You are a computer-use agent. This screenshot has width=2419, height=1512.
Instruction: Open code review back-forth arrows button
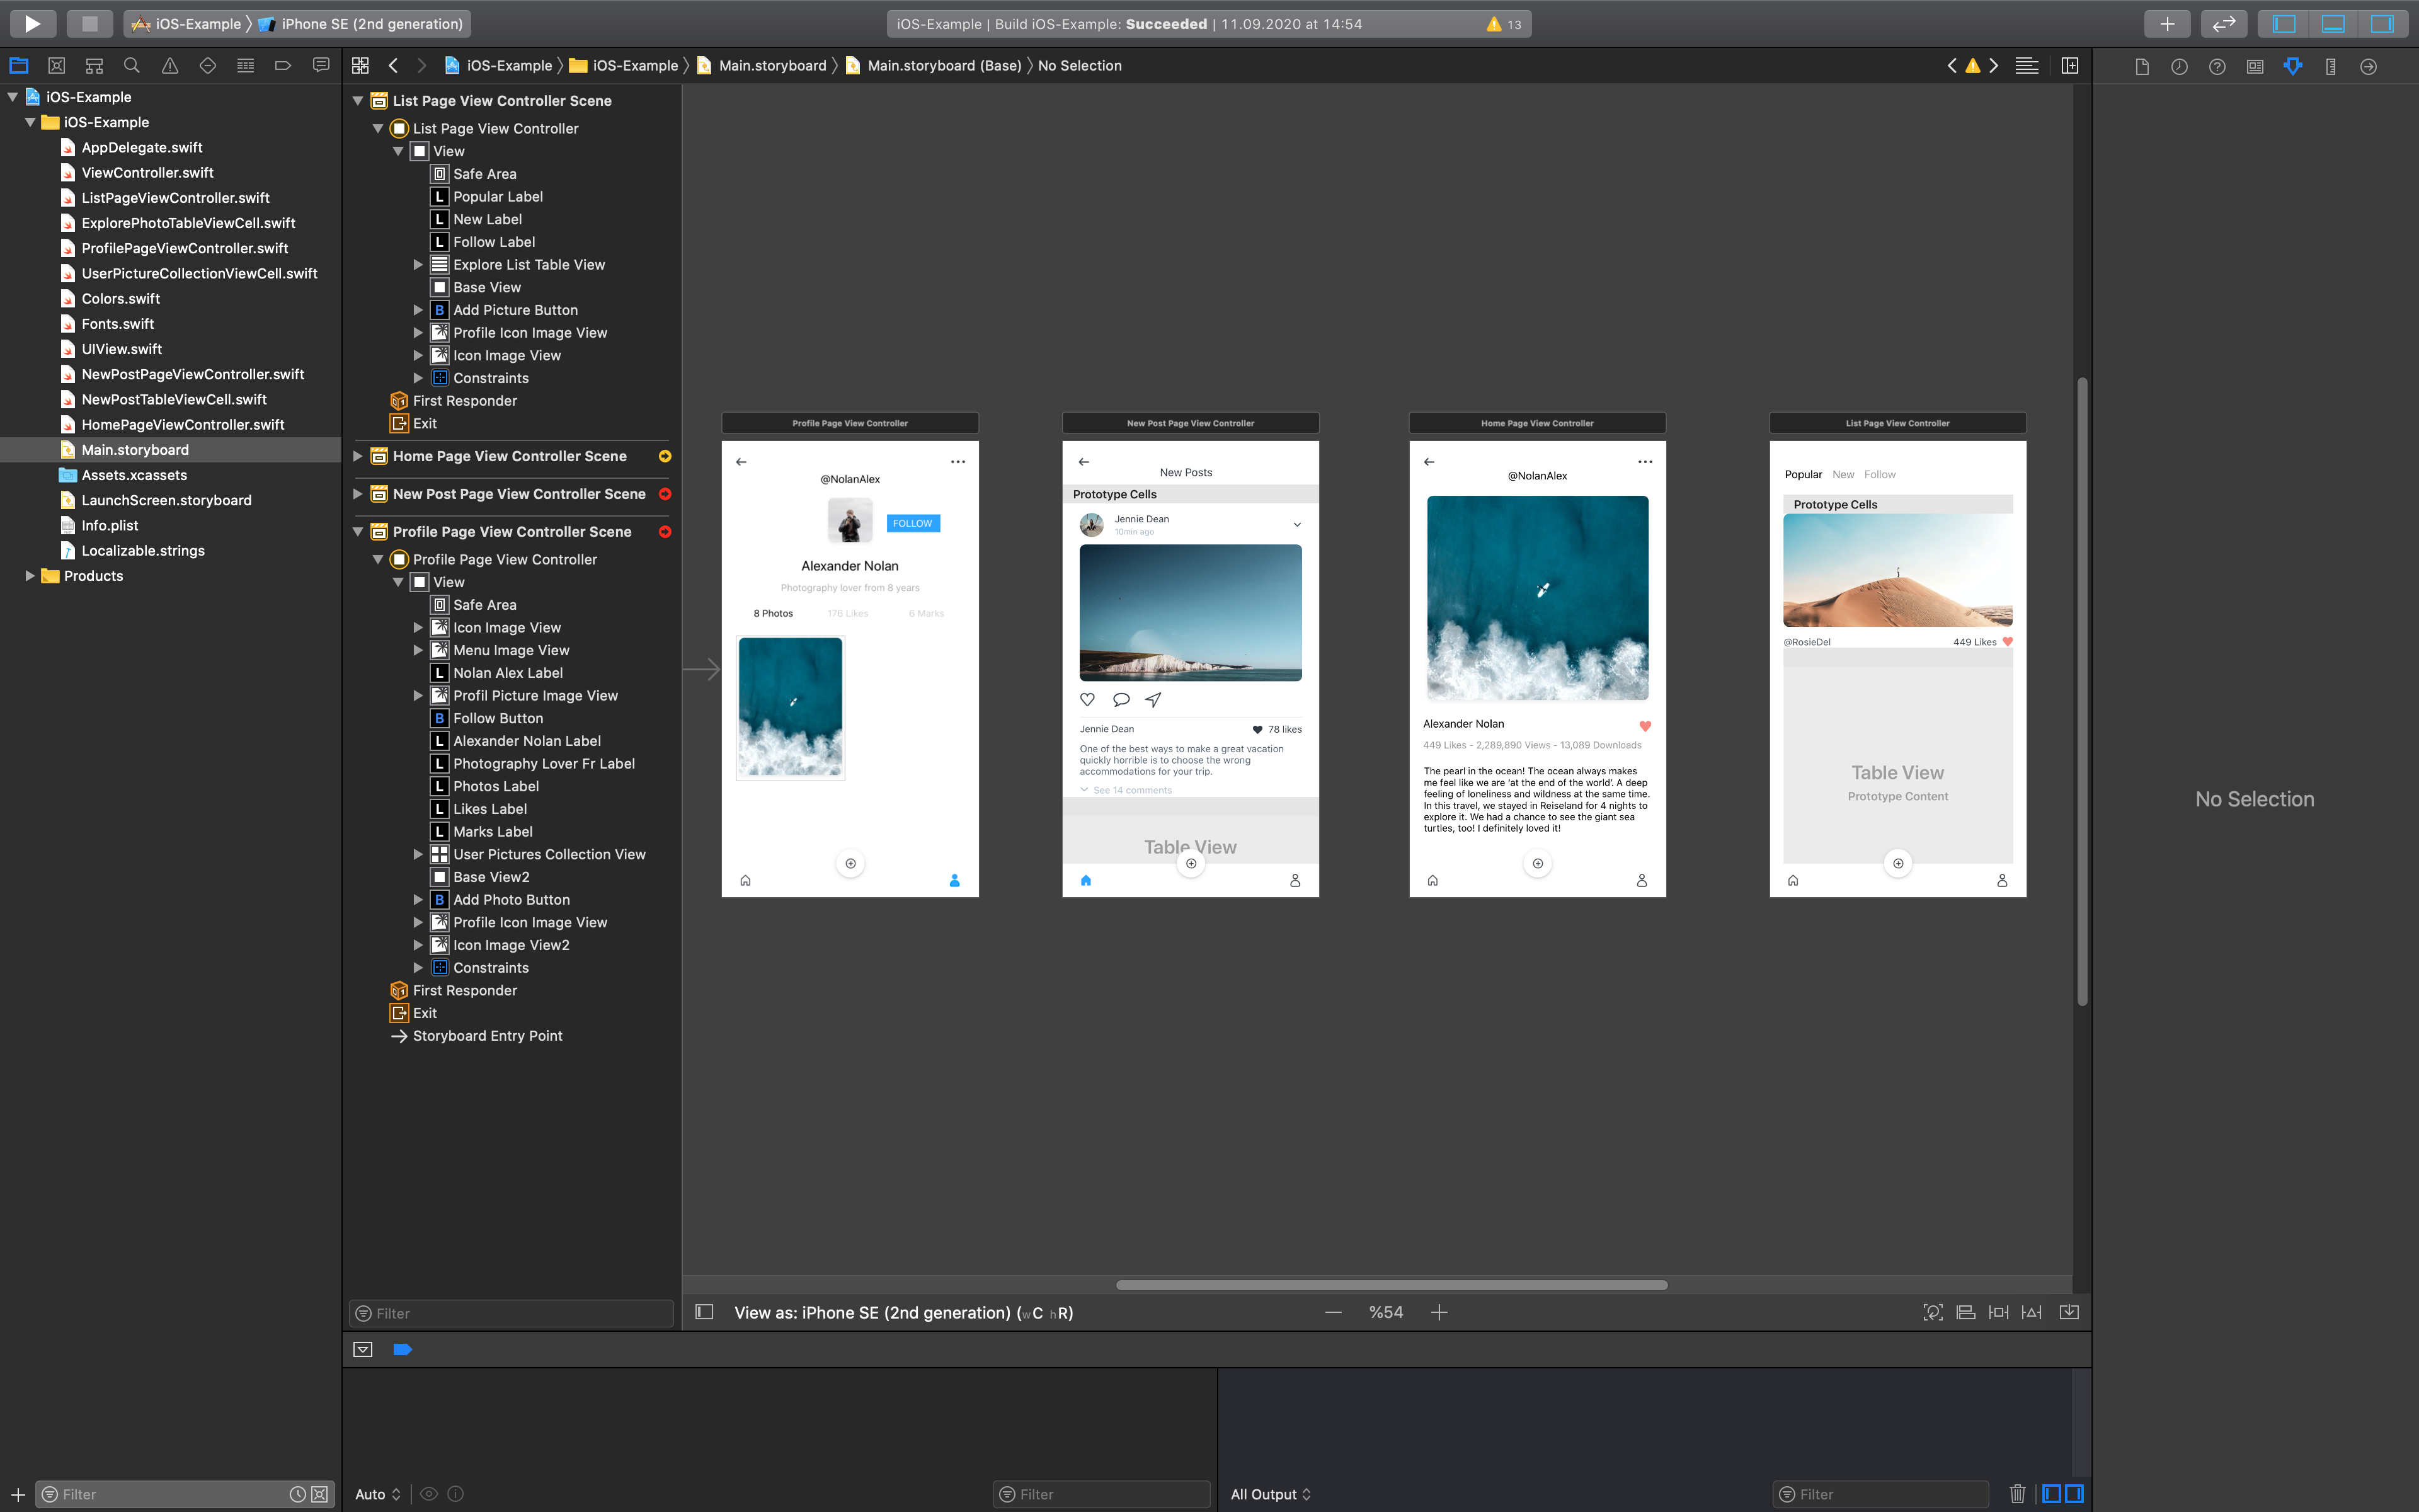pyautogui.click(x=2224, y=24)
